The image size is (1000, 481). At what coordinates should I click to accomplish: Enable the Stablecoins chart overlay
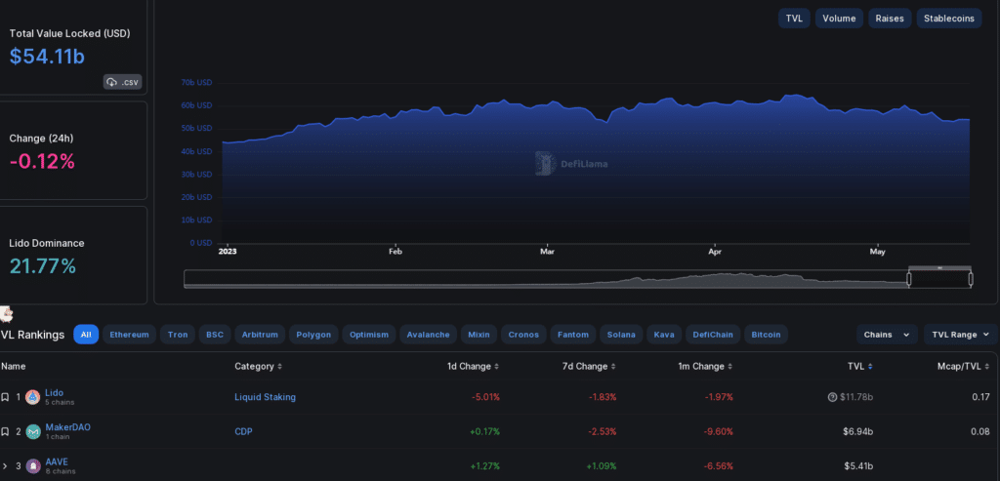click(x=948, y=19)
